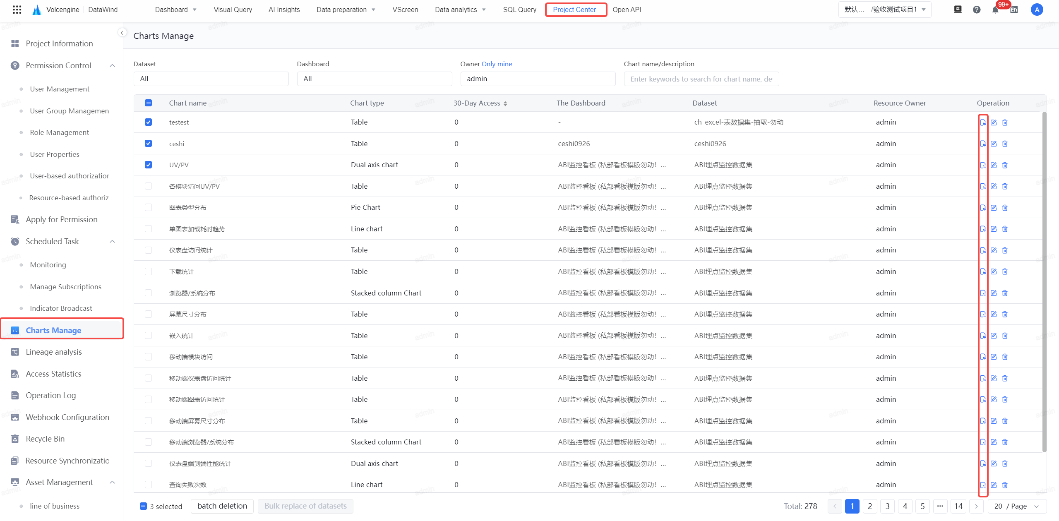Toggle the '3 selected' checkbox at bottom
This screenshot has height=521, width=1059.
[143, 506]
